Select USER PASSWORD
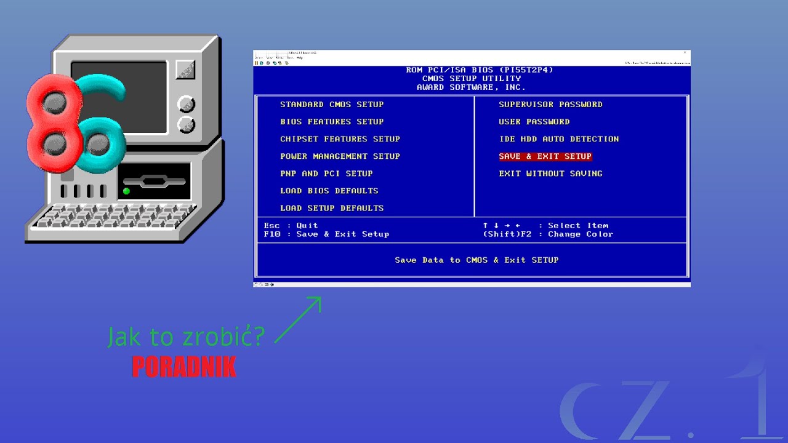This screenshot has height=443, width=788. coord(534,122)
